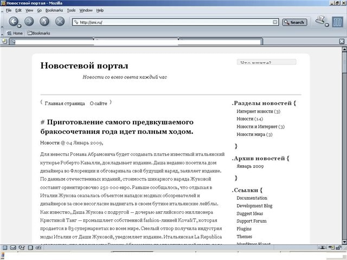Click the Search button
Image resolution: width=347 pixels, height=260 pixels.
pos(294,22)
